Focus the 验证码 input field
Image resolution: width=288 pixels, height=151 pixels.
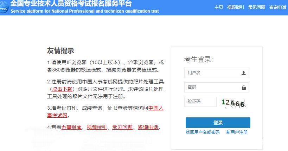(200, 102)
